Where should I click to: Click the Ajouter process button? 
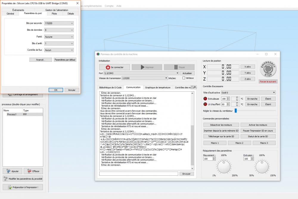[12, 171]
